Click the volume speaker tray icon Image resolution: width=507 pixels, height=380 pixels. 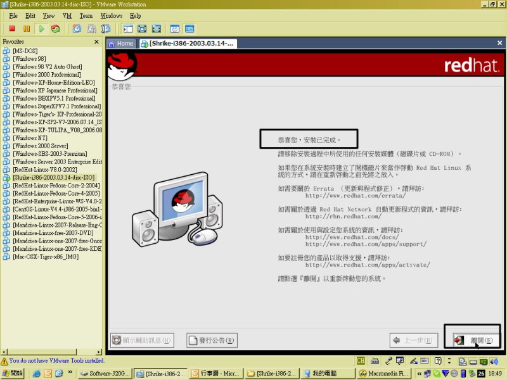(494, 361)
